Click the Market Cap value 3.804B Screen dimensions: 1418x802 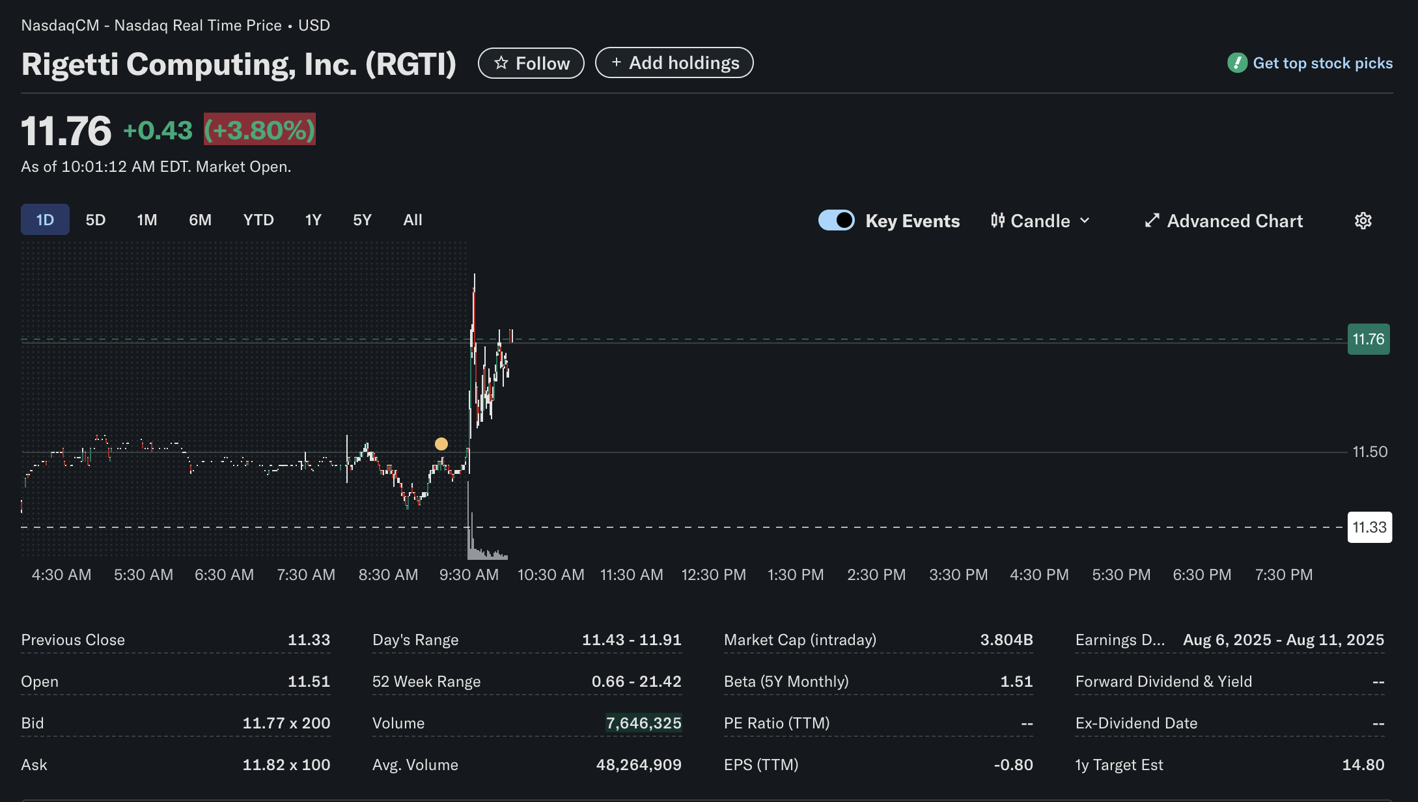(x=1007, y=640)
